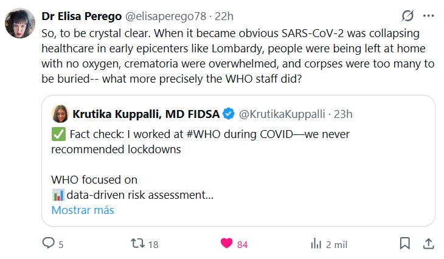Open the quoted tweet's risk assessment text

(140, 195)
